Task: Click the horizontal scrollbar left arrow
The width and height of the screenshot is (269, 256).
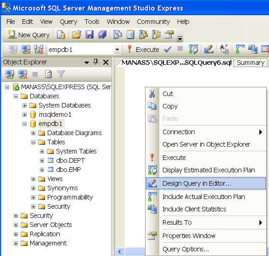Action: (x=120, y=252)
